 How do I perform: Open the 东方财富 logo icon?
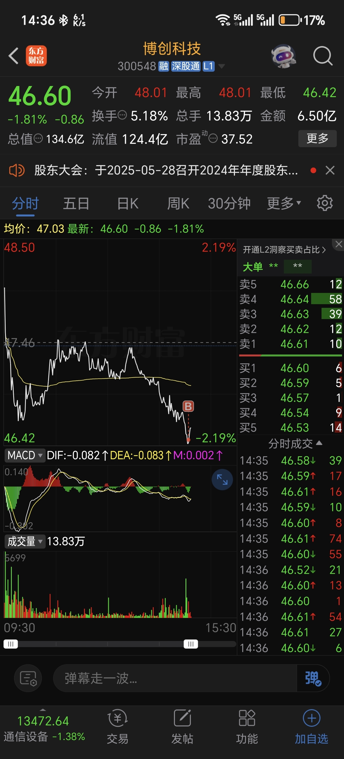point(36,56)
